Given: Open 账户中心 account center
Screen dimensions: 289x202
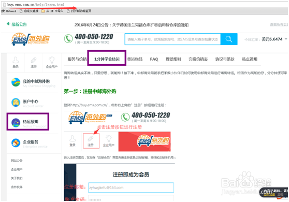Looking at the screenshot, I should pos(27,103).
